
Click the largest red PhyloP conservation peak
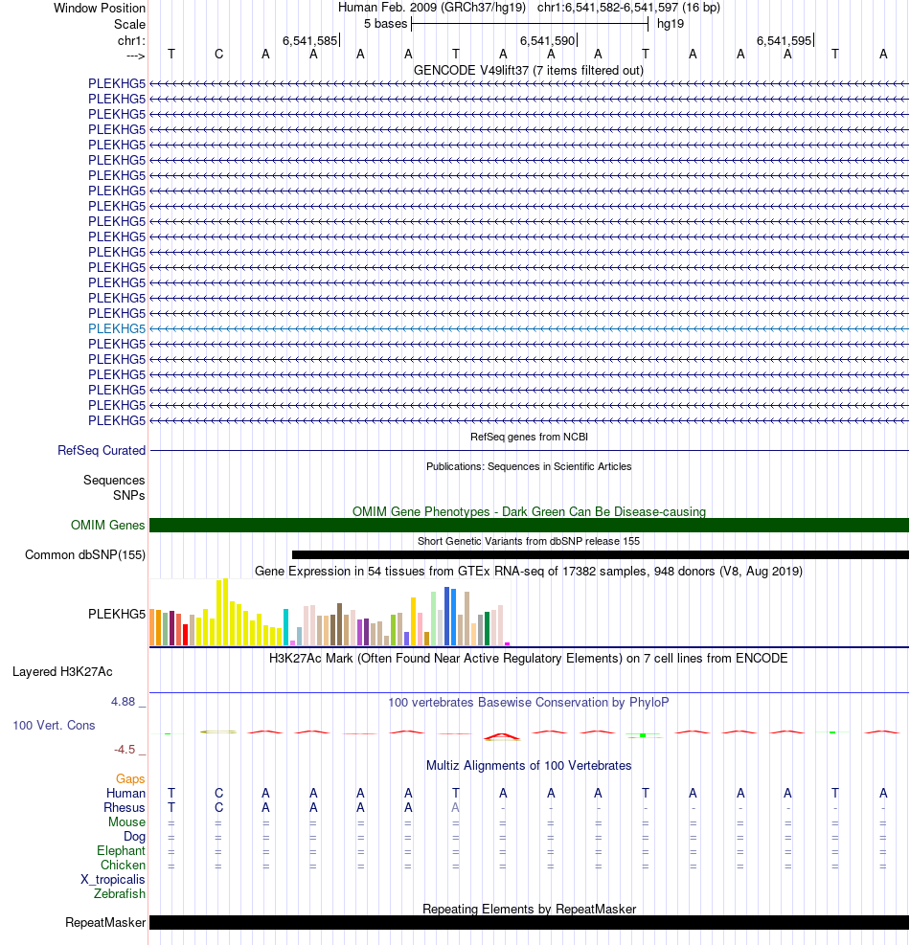pyautogui.click(x=502, y=736)
